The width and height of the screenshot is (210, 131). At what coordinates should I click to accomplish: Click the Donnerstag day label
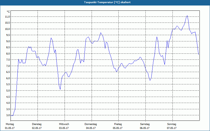(x=91, y=124)
